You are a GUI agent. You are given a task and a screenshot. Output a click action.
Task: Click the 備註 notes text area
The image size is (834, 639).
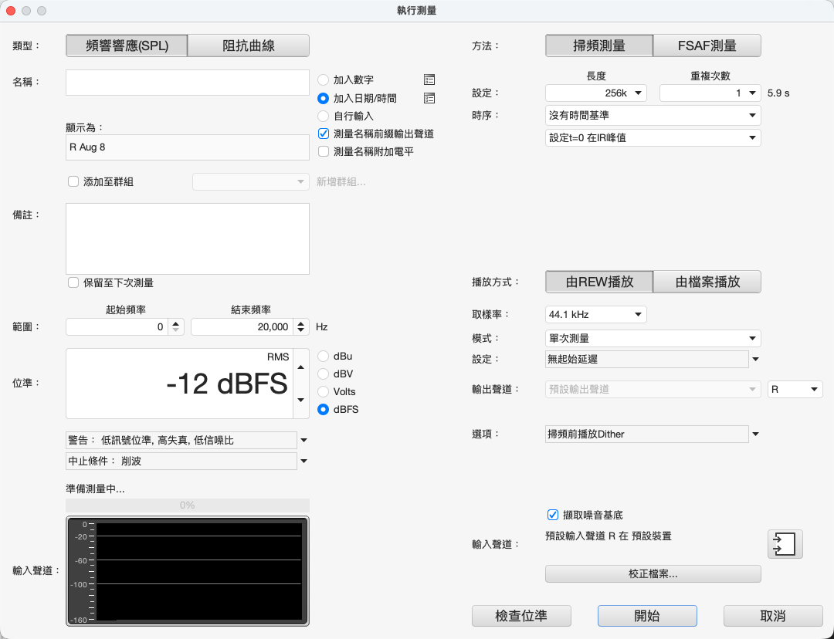pyautogui.click(x=187, y=238)
